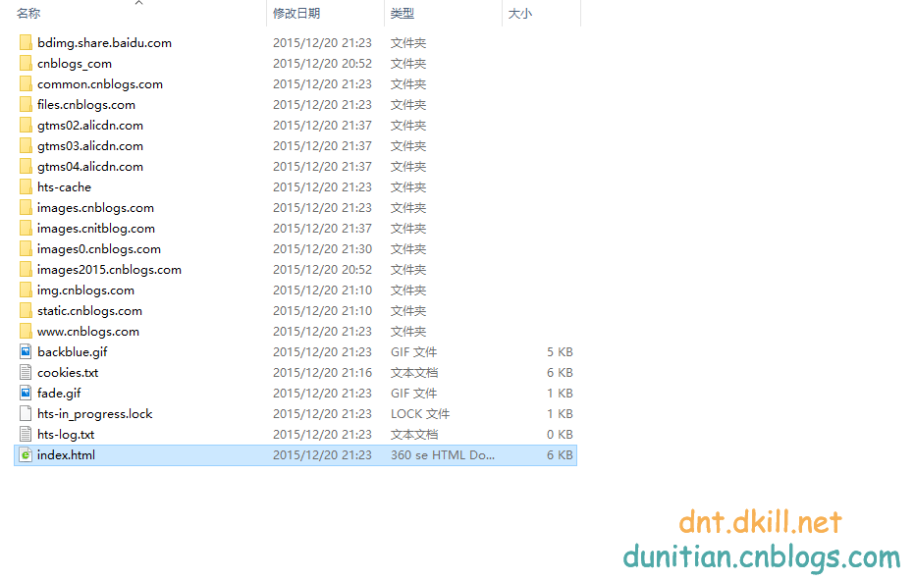Click the images.cnitblog.com folder icon
The width and height of the screenshot is (914, 581).
point(26,228)
